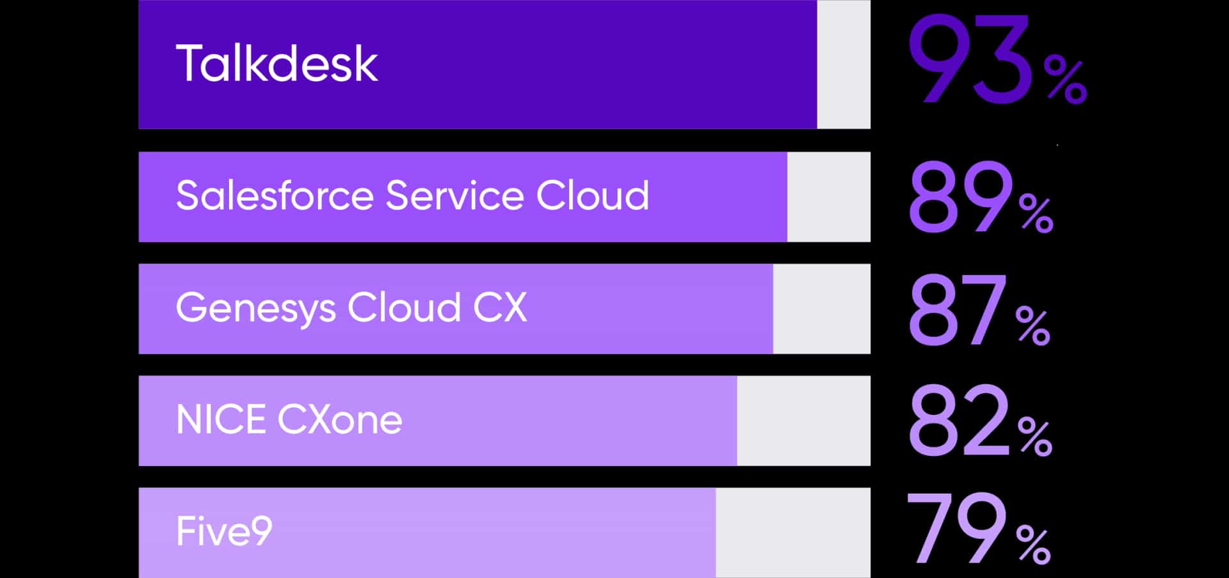This screenshot has height=578, width=1229.
Task: Click the purple fill of Five9 bar
Action: click(427, 533)
